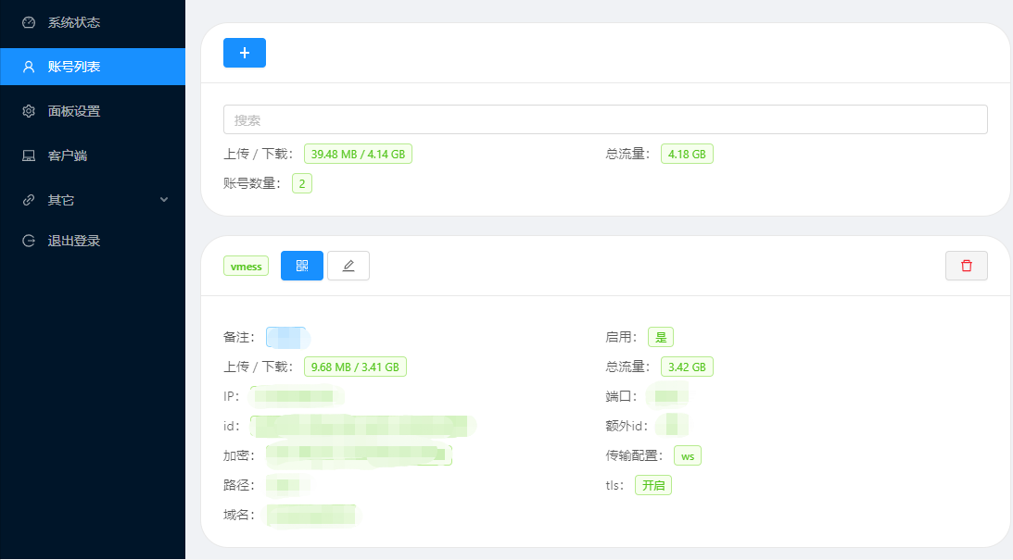
Task: Select 账号列表 in the sidebar
Action: (73, 67)
